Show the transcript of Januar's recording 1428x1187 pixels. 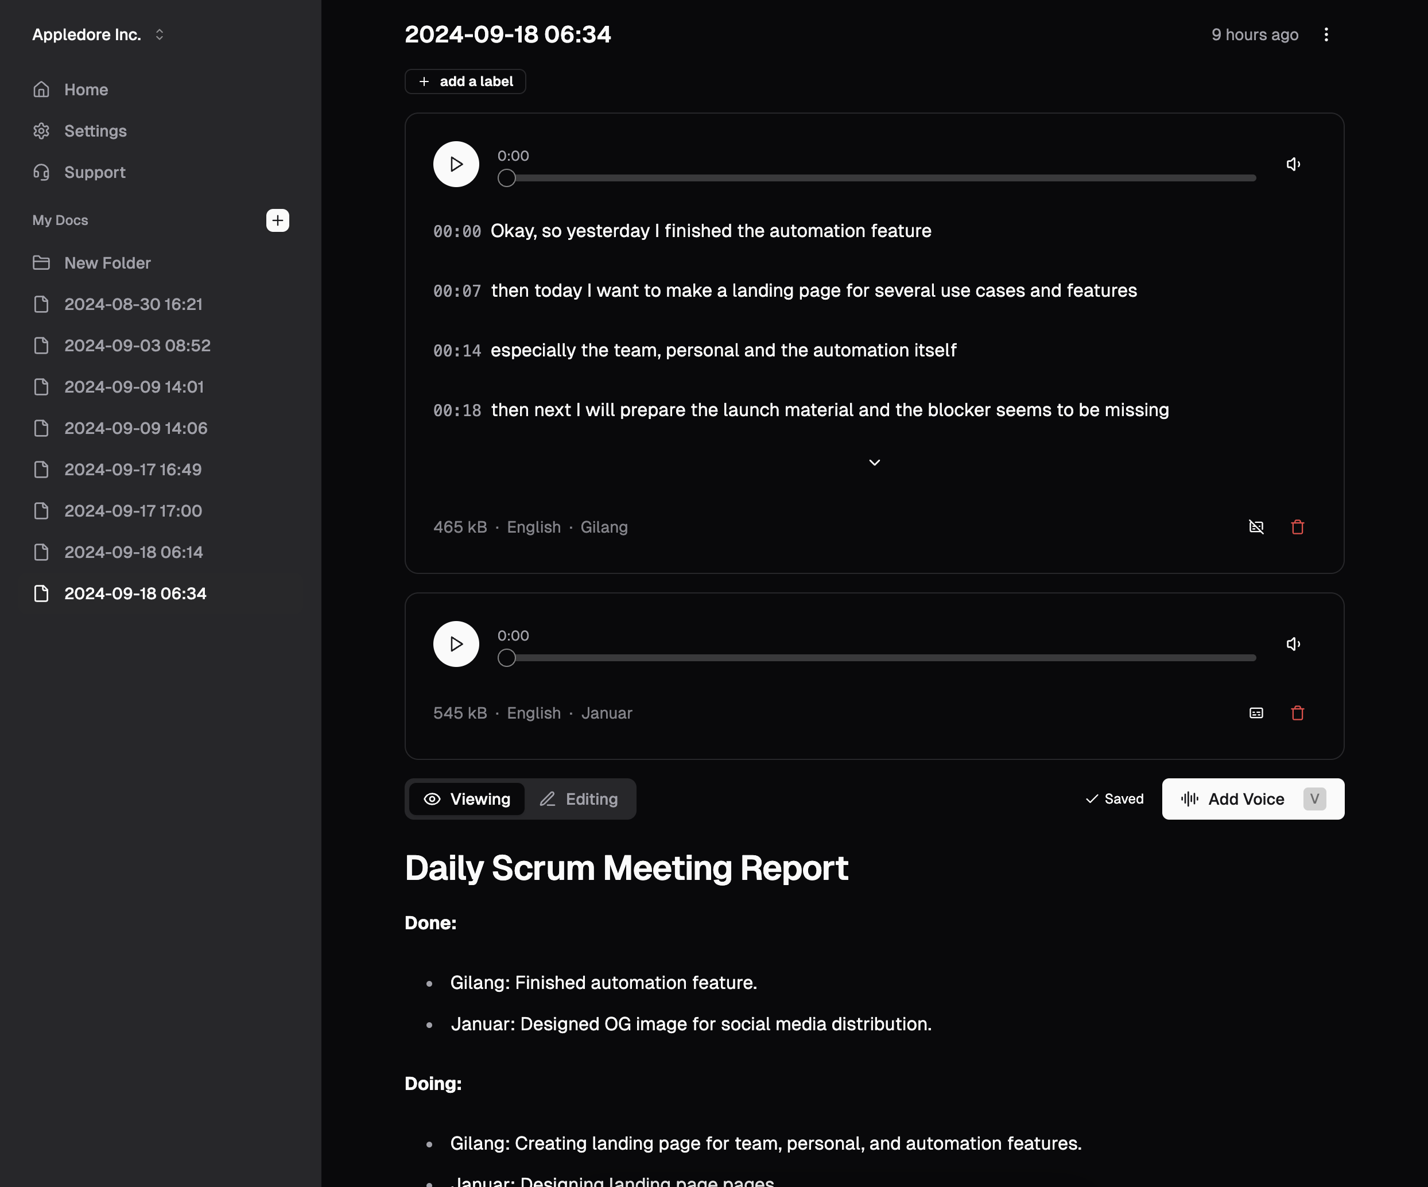click(1256, 712)
